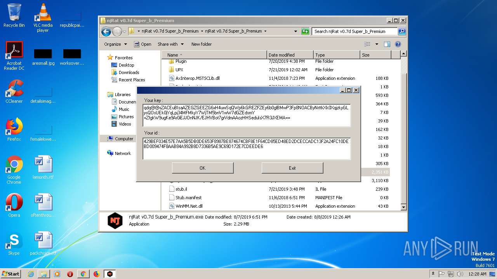Open the femalelowe... desktop file
The image size is (497, 279).
pos(43,133)
